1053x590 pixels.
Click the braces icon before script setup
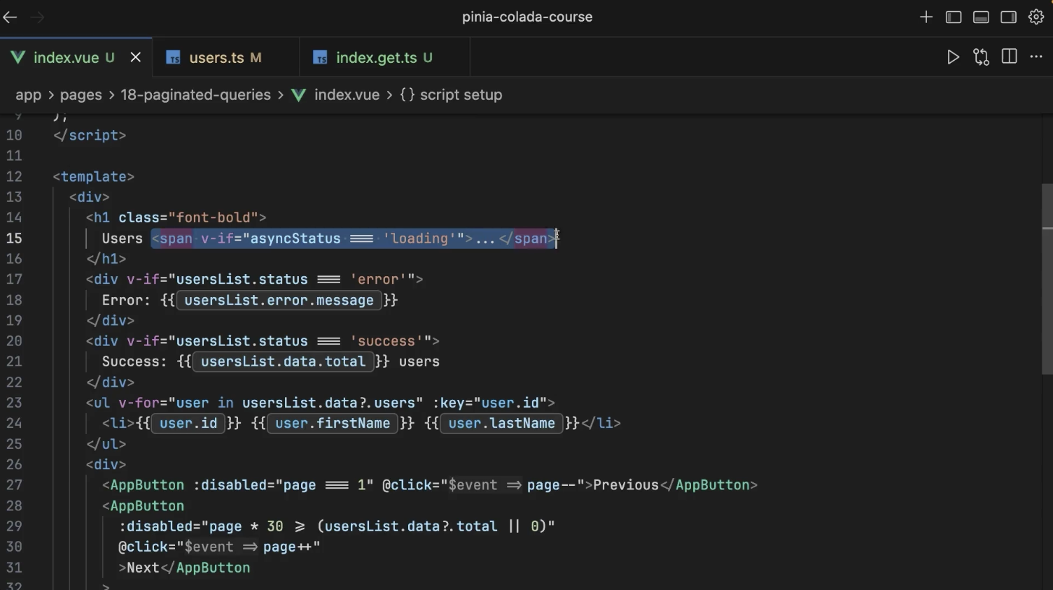pyautogui.click(x=407, y=95)
